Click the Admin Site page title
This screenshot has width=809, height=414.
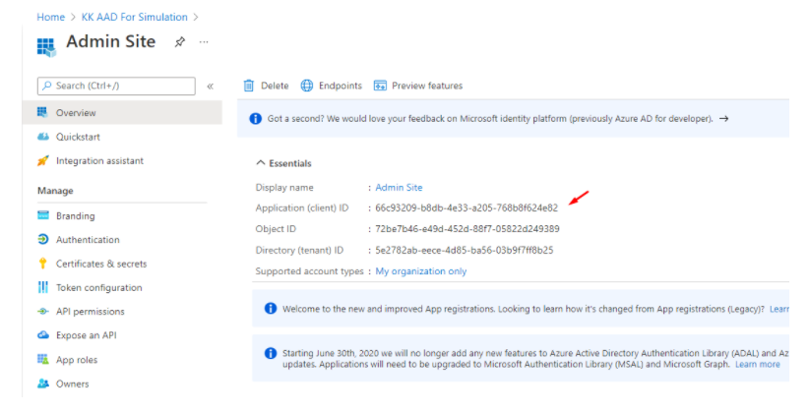(111, 41)
